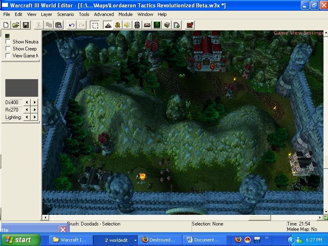Viewport: 328px width, 246px height.
Task: Open the Windows Start menu
Action: pyautogui.click(x=20, y=240)
